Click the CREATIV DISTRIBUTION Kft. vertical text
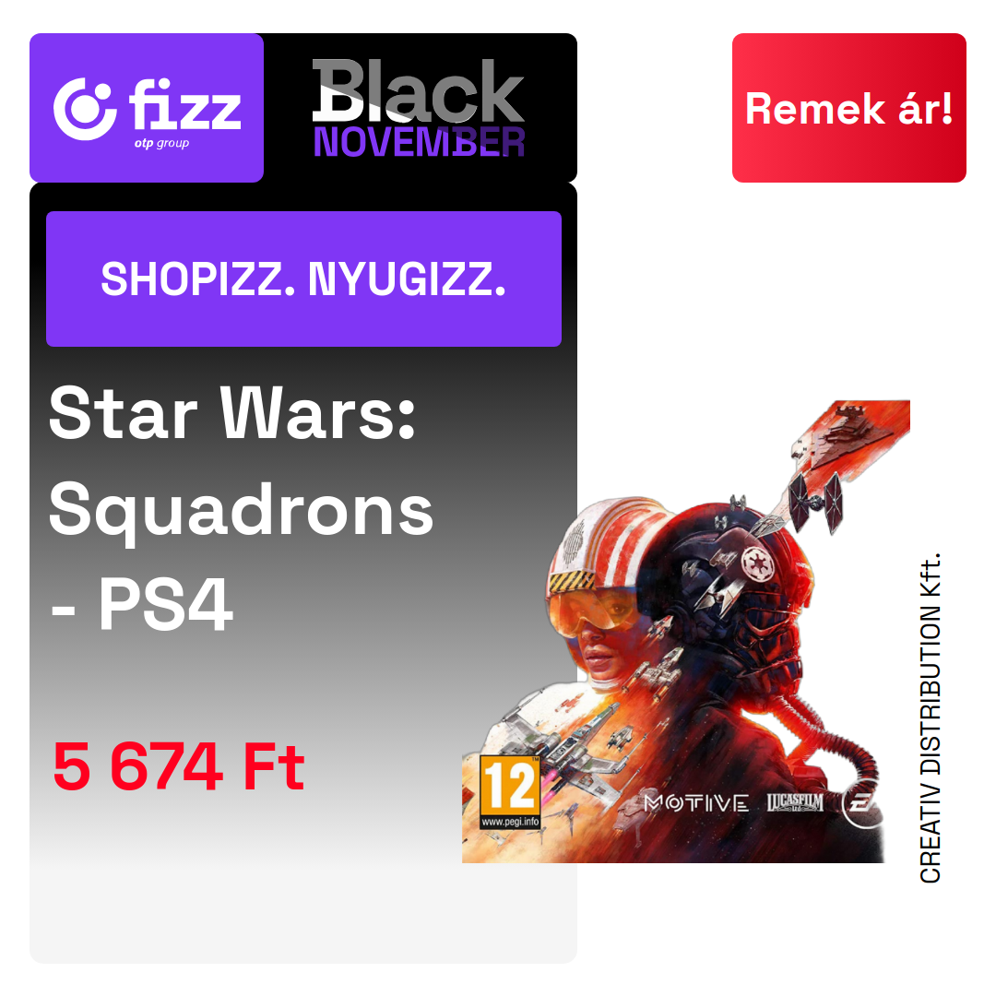This screenshot has height=996, width=996. [x=930, y=718]
